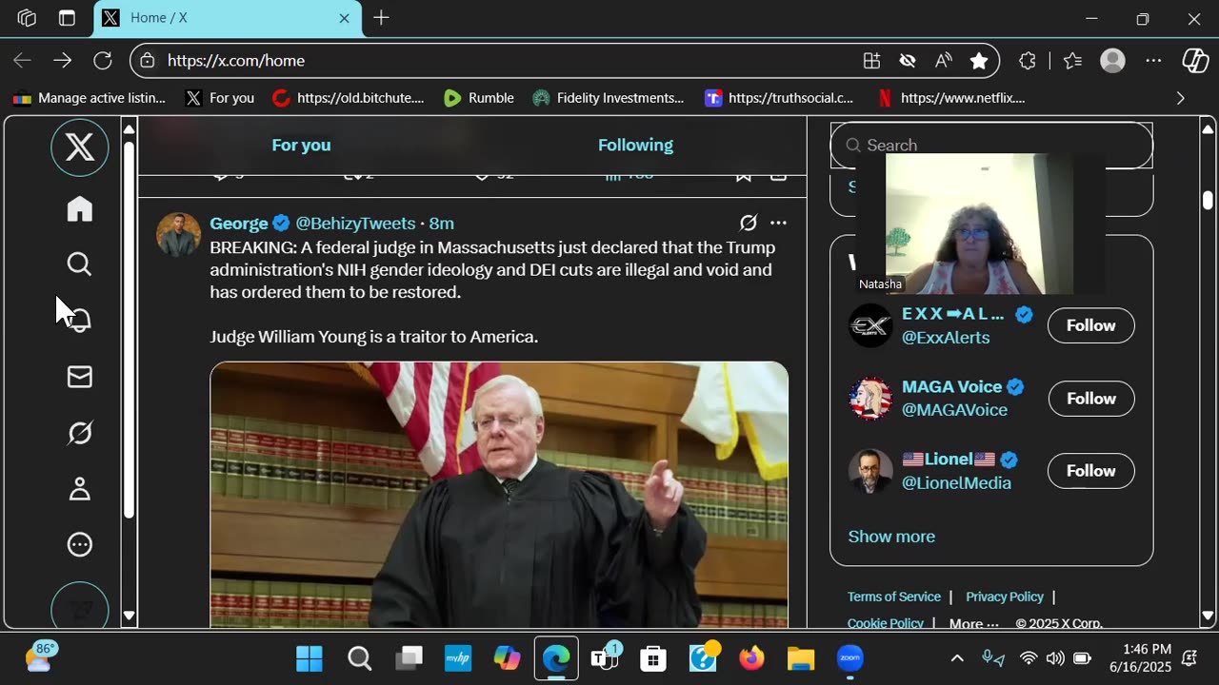Viewport: 1219px width, 685px height.
Task: Open the truthsocial bookmark
Action: (x=779, y=98)
